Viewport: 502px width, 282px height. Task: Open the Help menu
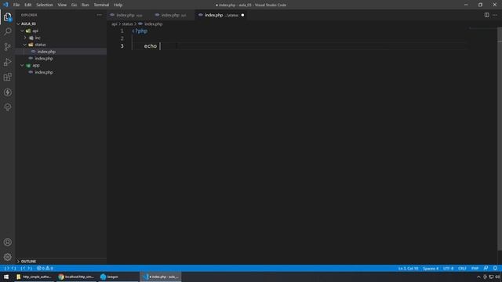[x=118, y=5]
